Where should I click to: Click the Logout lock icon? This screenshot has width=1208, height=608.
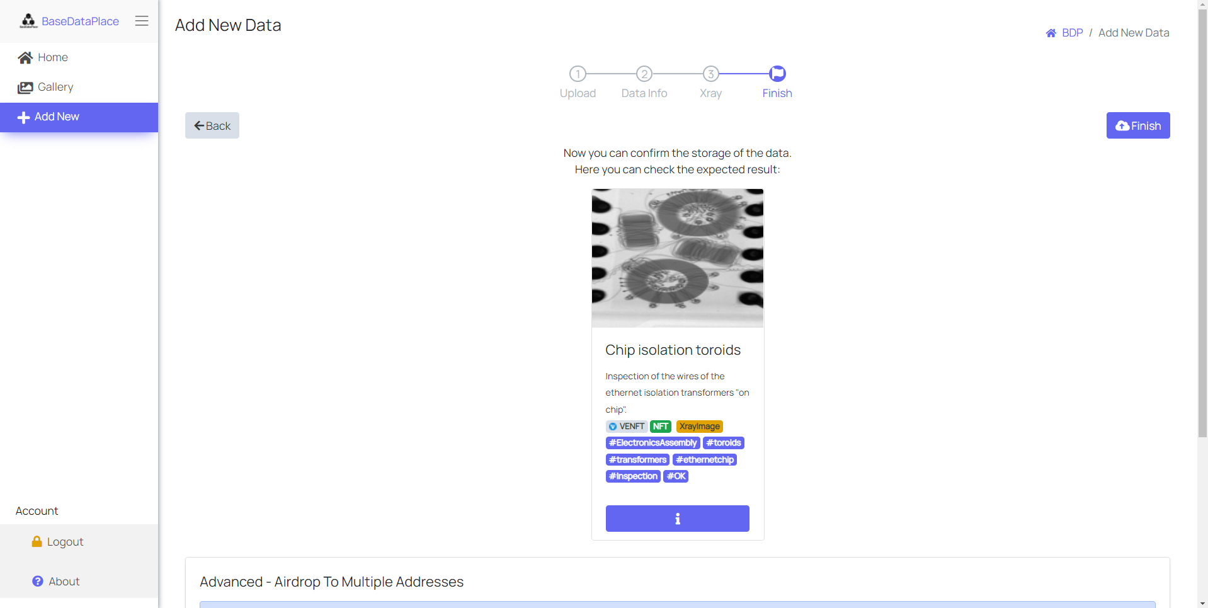(x=37, y=542)
